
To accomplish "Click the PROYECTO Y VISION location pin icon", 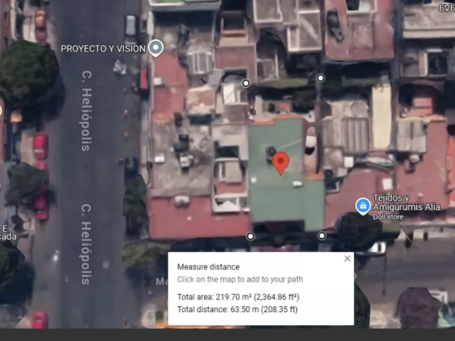I will (156, 48).
